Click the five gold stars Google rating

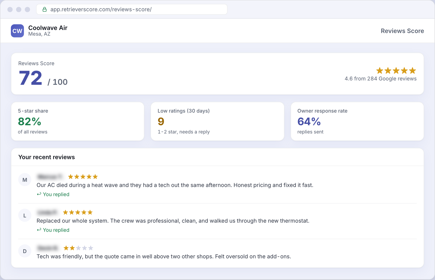coord(396,71)
